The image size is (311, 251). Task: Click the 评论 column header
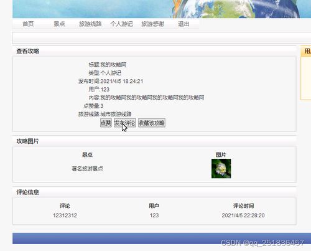(x=65, y=206)
